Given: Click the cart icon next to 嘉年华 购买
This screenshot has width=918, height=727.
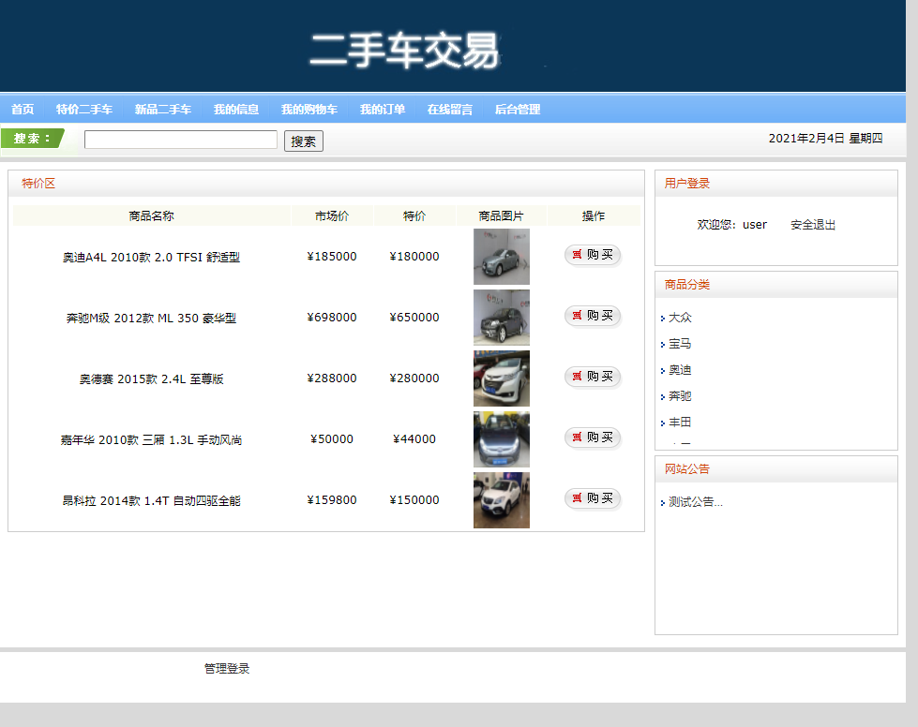Looking at the screenshot, I should click(579, 438).
